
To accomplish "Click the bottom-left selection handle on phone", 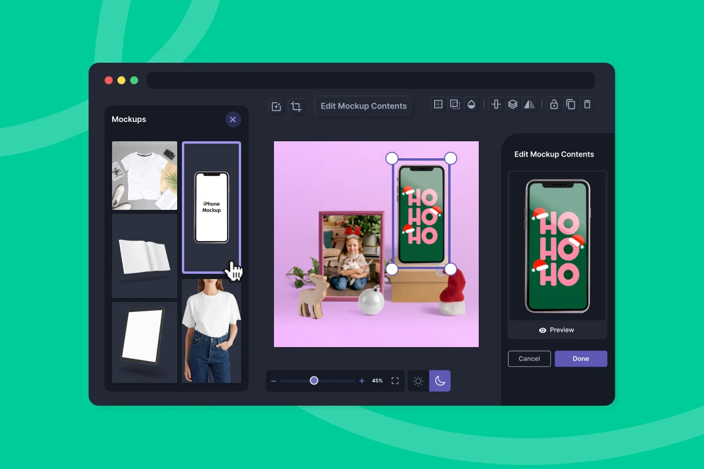I will [x=392, y=269].
